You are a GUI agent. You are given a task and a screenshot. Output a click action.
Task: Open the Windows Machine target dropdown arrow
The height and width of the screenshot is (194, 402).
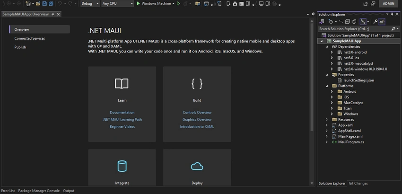pyautogui.click(x=173, y=4)
